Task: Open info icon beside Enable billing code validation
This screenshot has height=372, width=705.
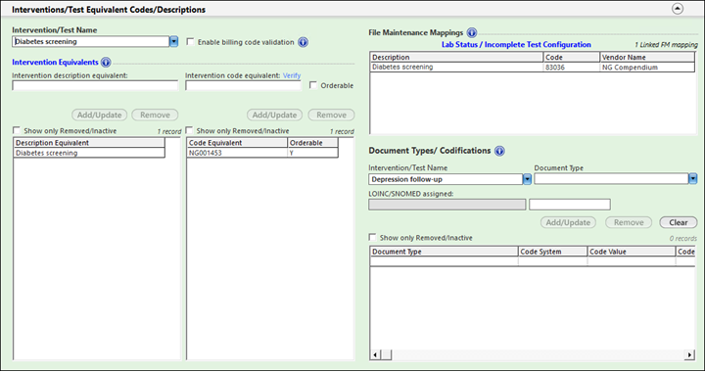Action: (303, 42)
